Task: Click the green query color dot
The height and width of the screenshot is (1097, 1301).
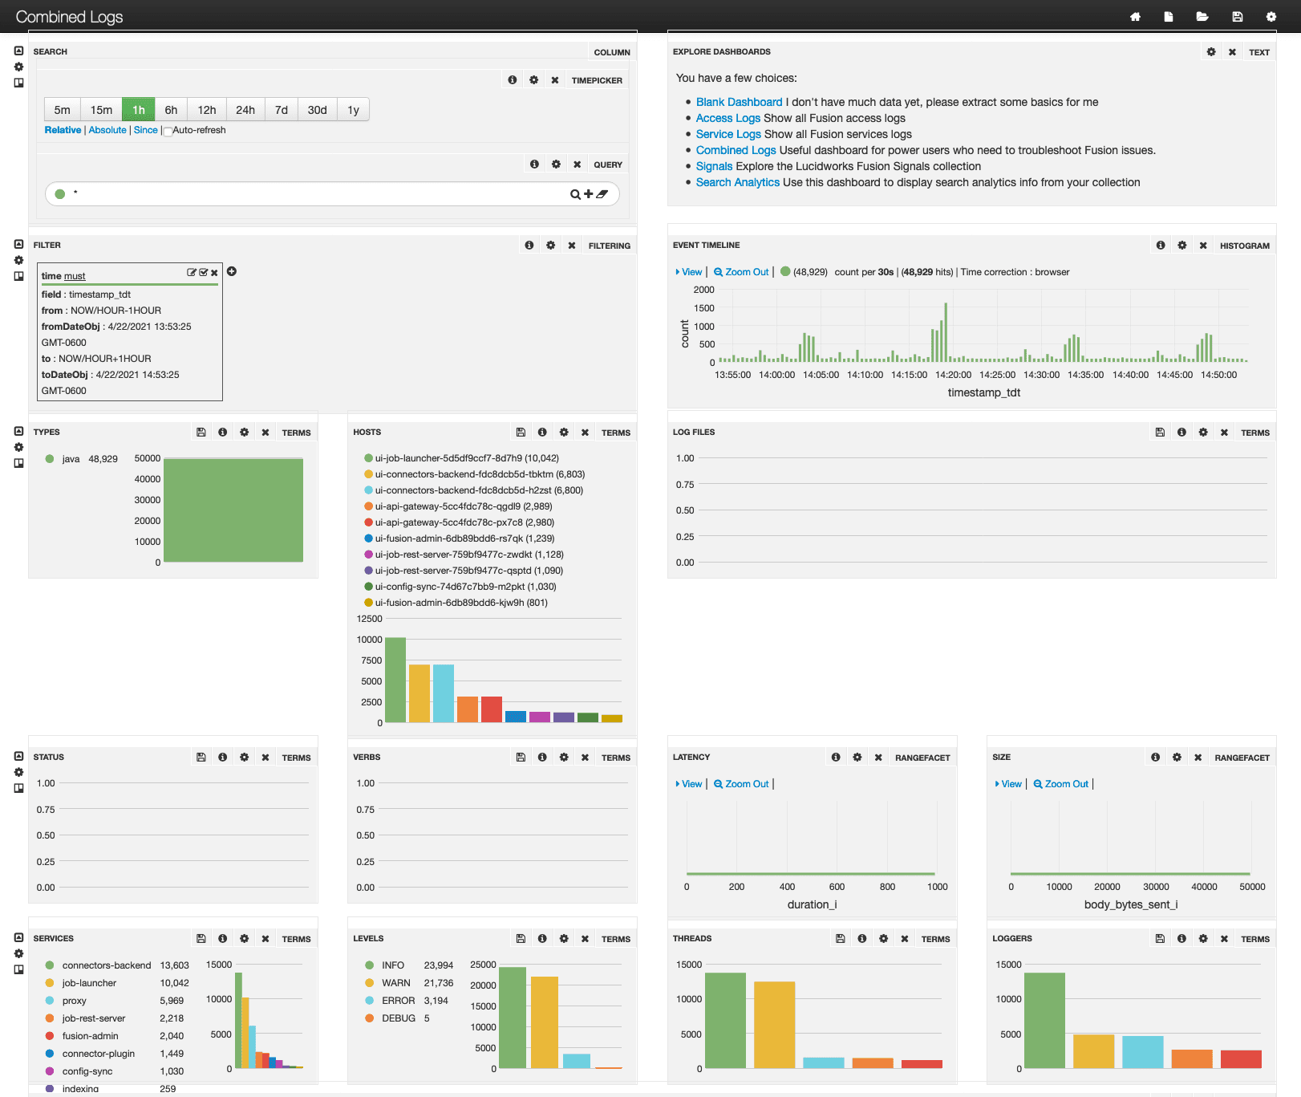Action: coord(60,193)
